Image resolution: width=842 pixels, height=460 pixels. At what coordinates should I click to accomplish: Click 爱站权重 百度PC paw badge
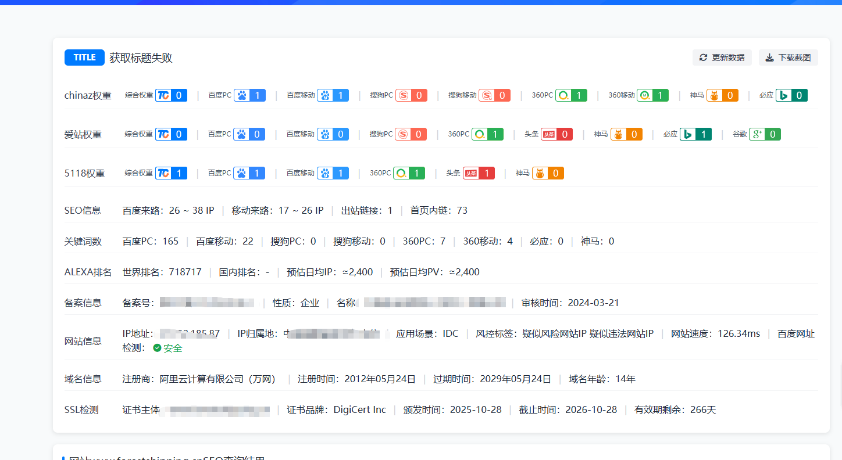coord(249,134)
